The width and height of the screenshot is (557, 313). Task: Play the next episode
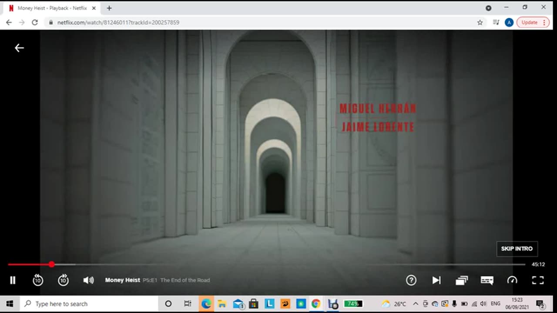point(436,280)
